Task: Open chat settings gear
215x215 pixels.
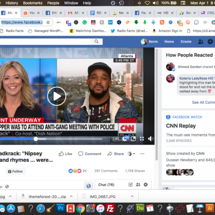Action: (146, 185)
